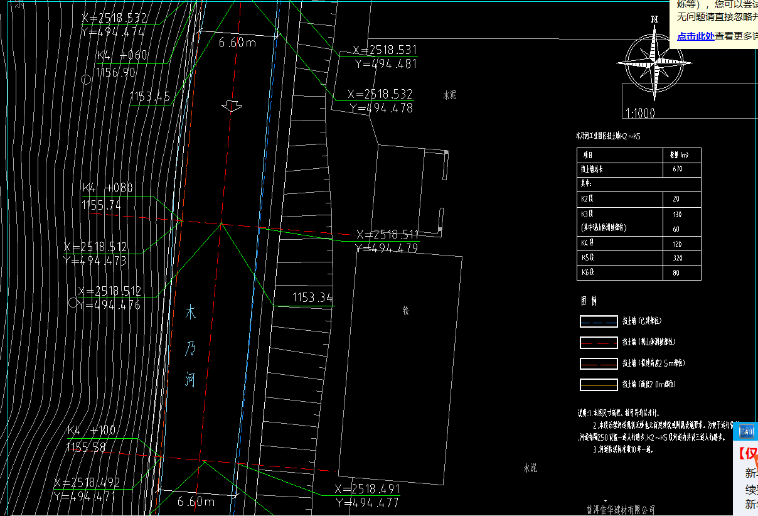Select the north arrow compass symbol
The image size is (758, 516).
tap(654, 62)
